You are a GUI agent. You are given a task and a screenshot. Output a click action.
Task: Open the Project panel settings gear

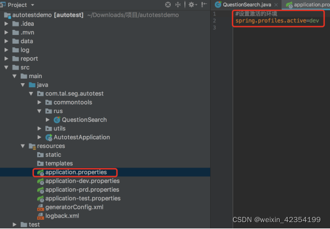192,5
